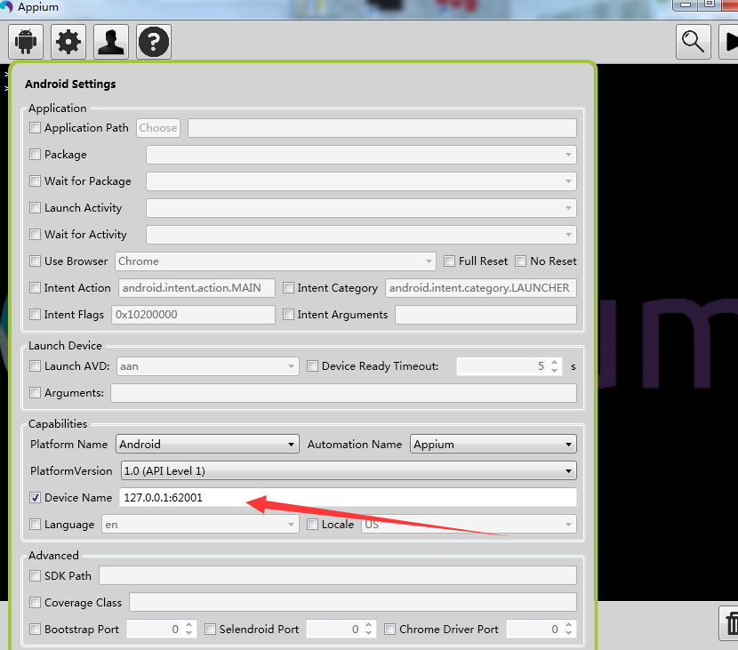738x650 pixels.
Task: Enable the Coverage Class checkbox
Action: tap(36, 603)
